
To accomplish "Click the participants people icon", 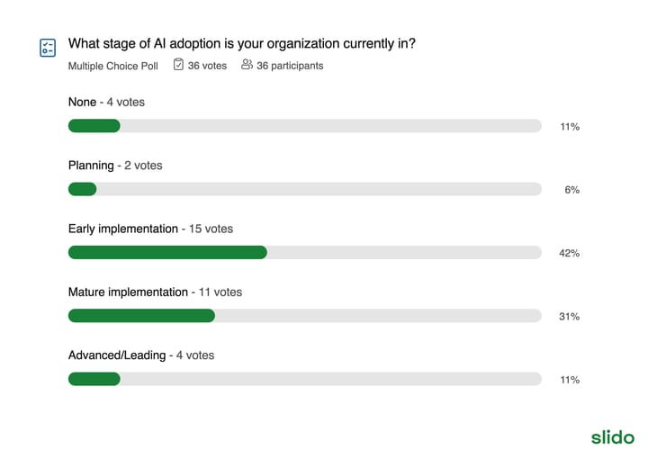I will [x=247, y=65].
